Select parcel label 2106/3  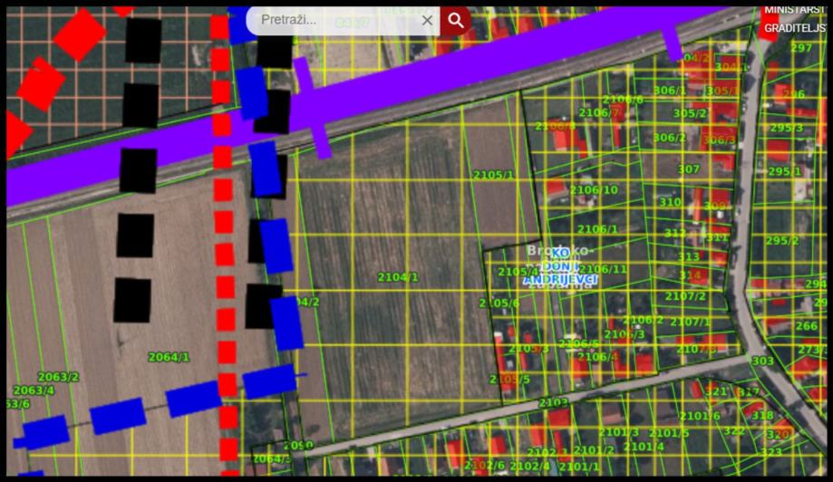click(x=625, y=334)
